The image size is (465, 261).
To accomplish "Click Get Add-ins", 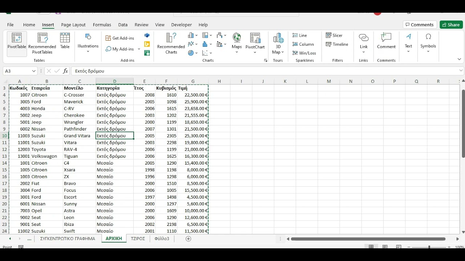I will click(x=120, y=38).
